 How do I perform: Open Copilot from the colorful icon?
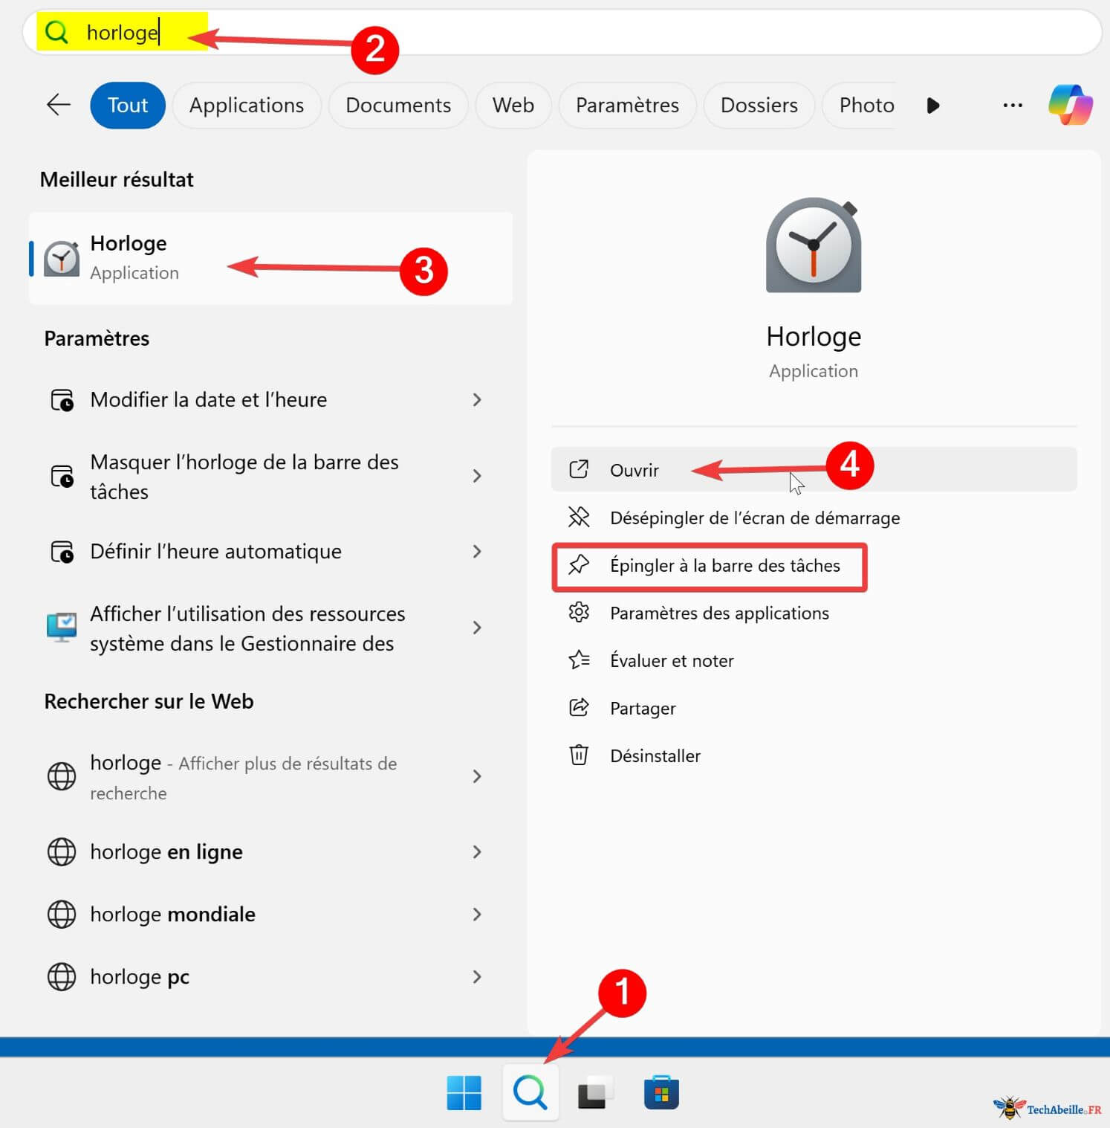tap(1071, 105)
